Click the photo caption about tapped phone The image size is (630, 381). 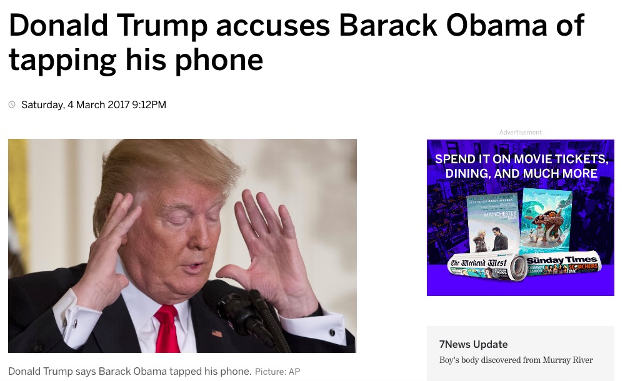tap(129, 371)
